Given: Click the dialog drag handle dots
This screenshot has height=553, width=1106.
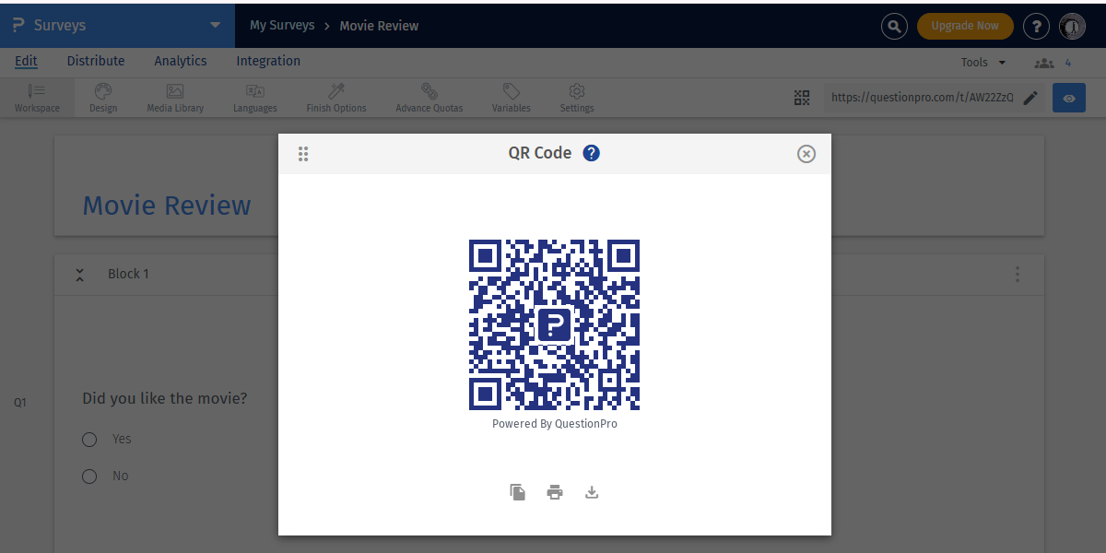Looking at the screenshot, I should (x=303, y=154).
